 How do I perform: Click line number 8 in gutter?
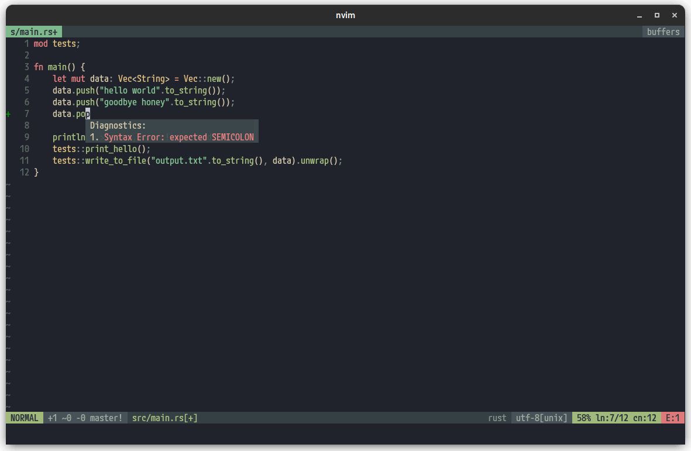tap(26, 126)
